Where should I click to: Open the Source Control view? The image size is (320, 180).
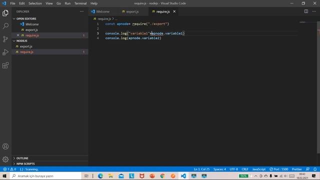click(x=5, y=39)
